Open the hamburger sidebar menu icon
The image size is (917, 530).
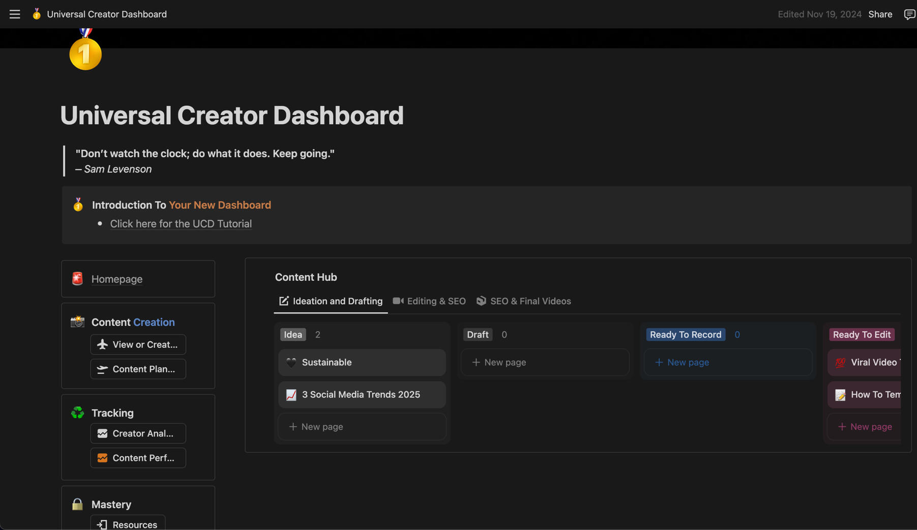coord(15,14)
